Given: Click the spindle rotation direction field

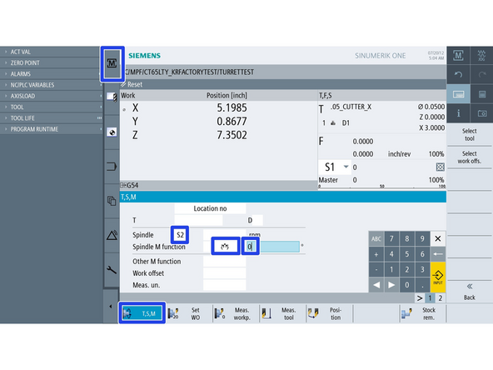Looking at the screenshot, I should 225,247.
